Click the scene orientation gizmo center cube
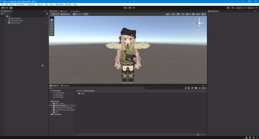 click(x=200, y=23)
